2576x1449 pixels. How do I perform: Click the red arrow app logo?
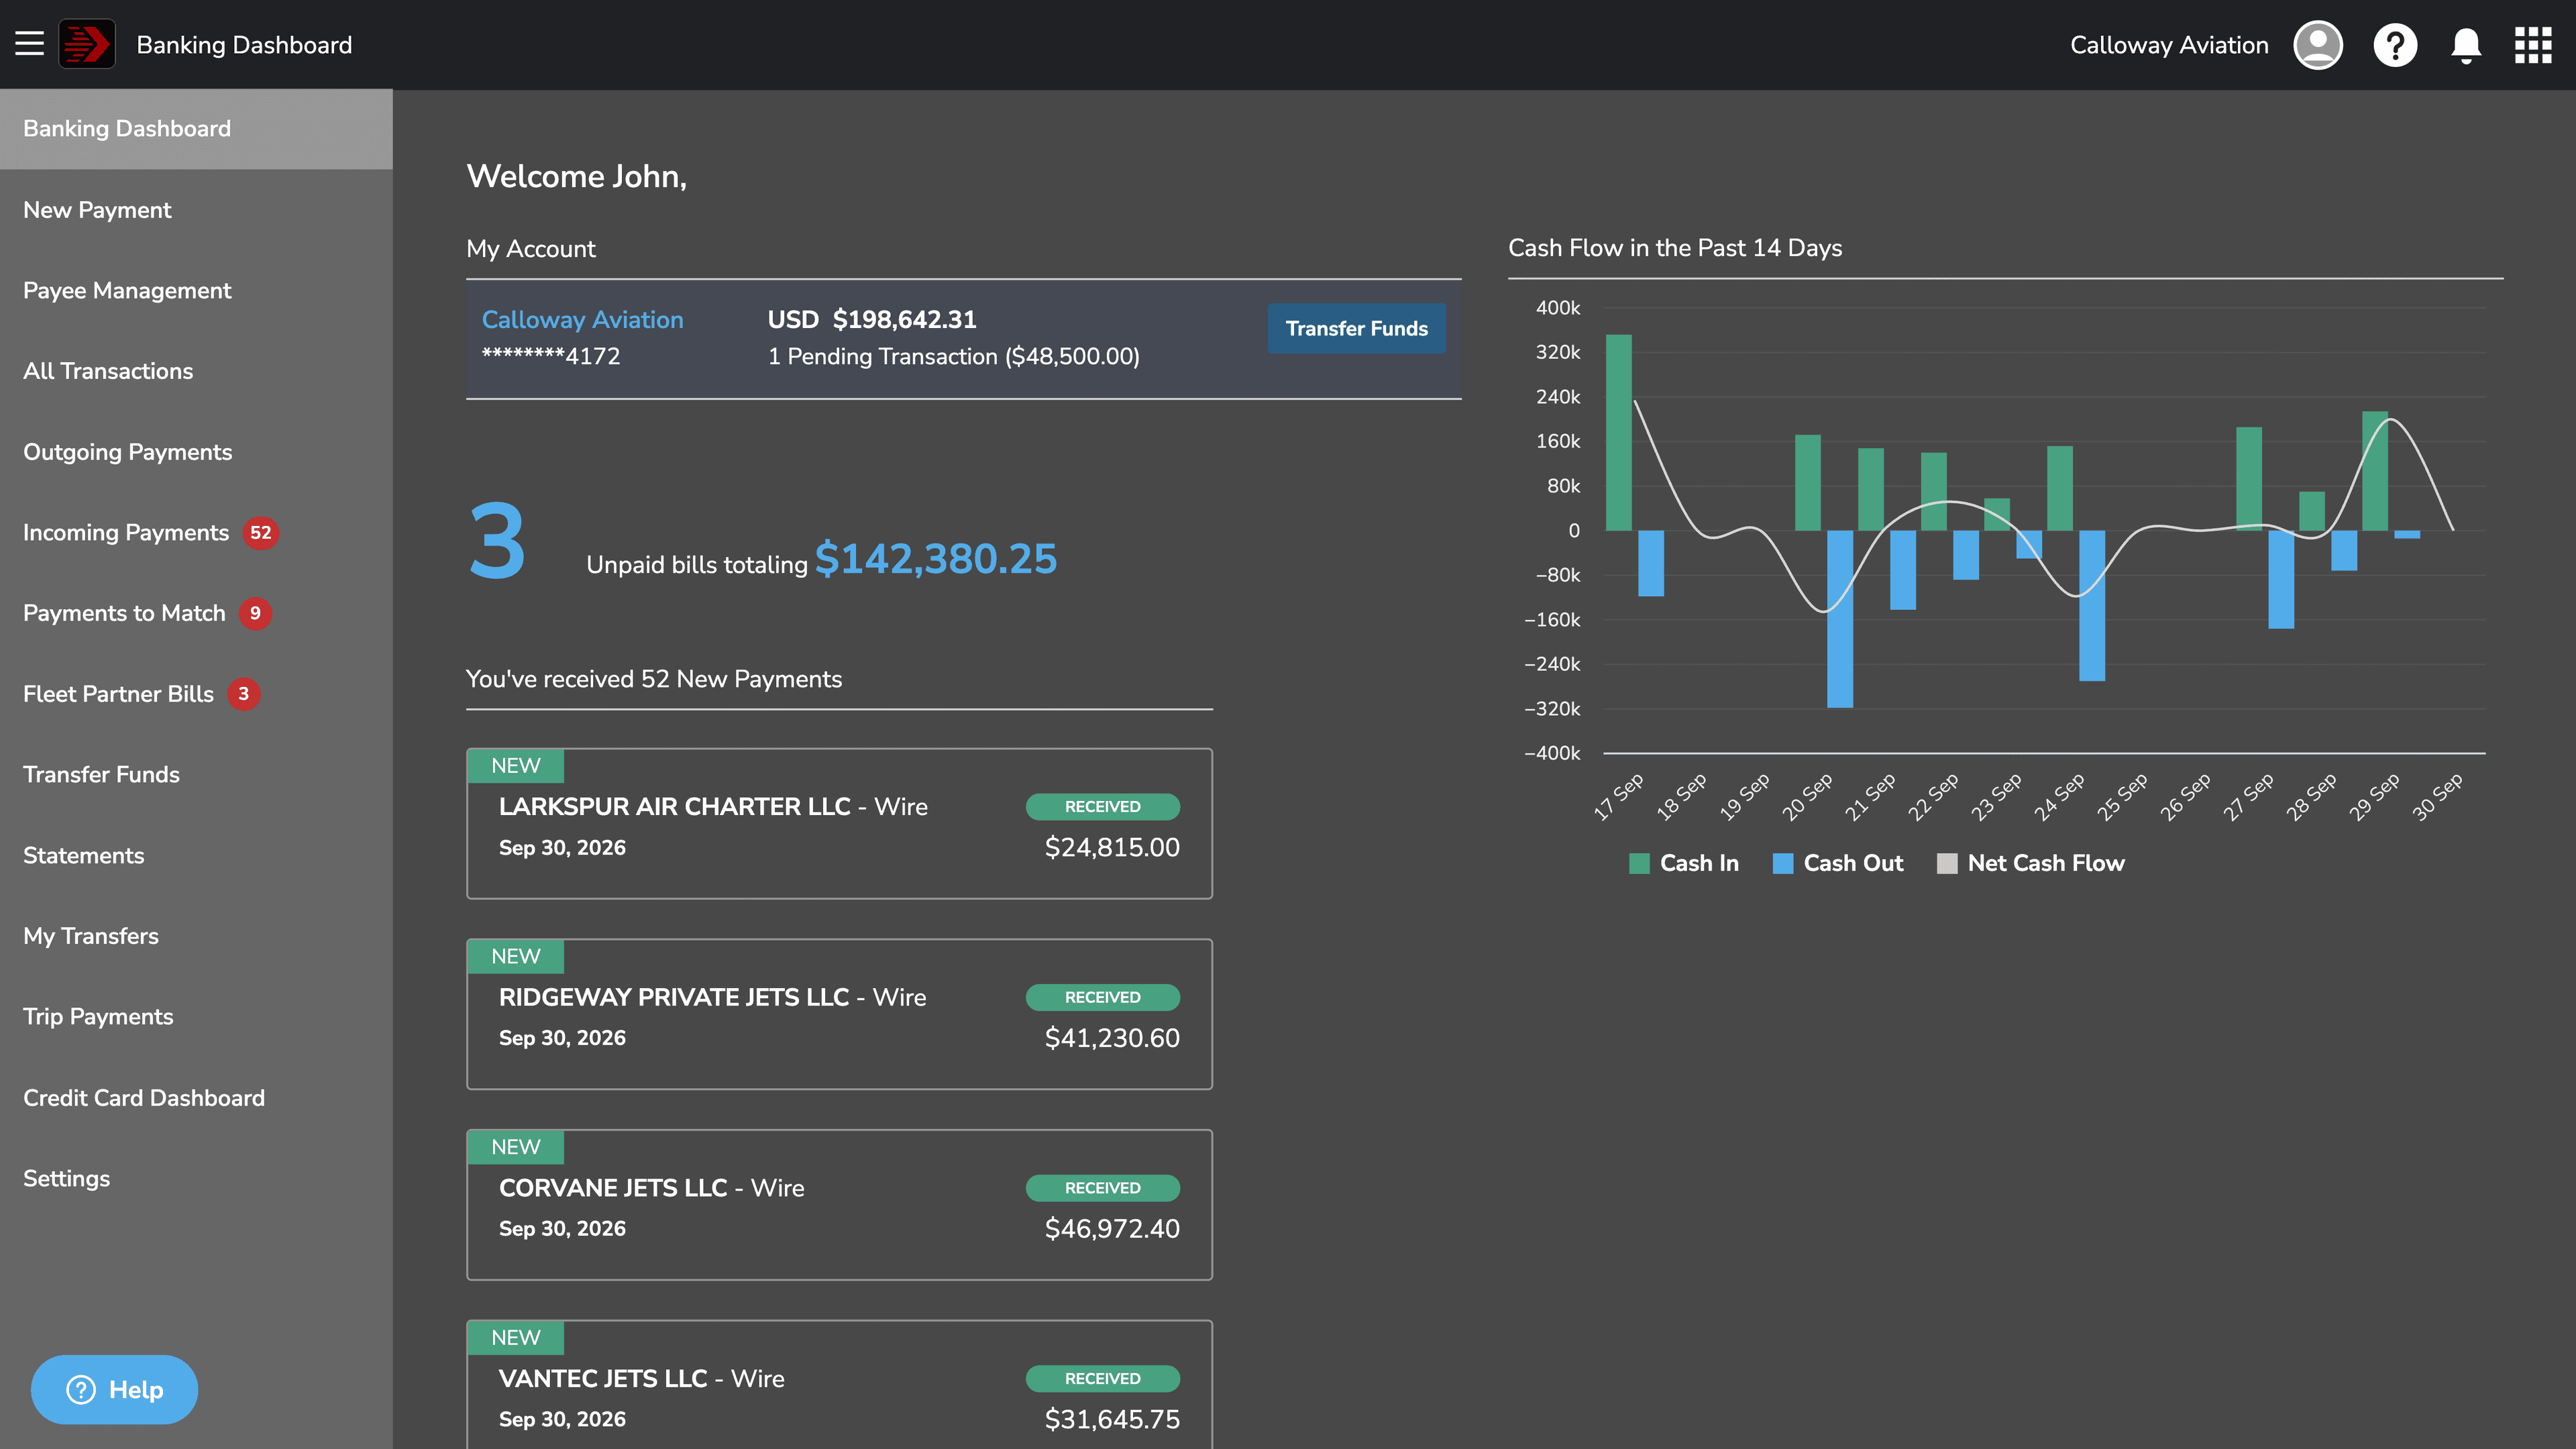87,44
